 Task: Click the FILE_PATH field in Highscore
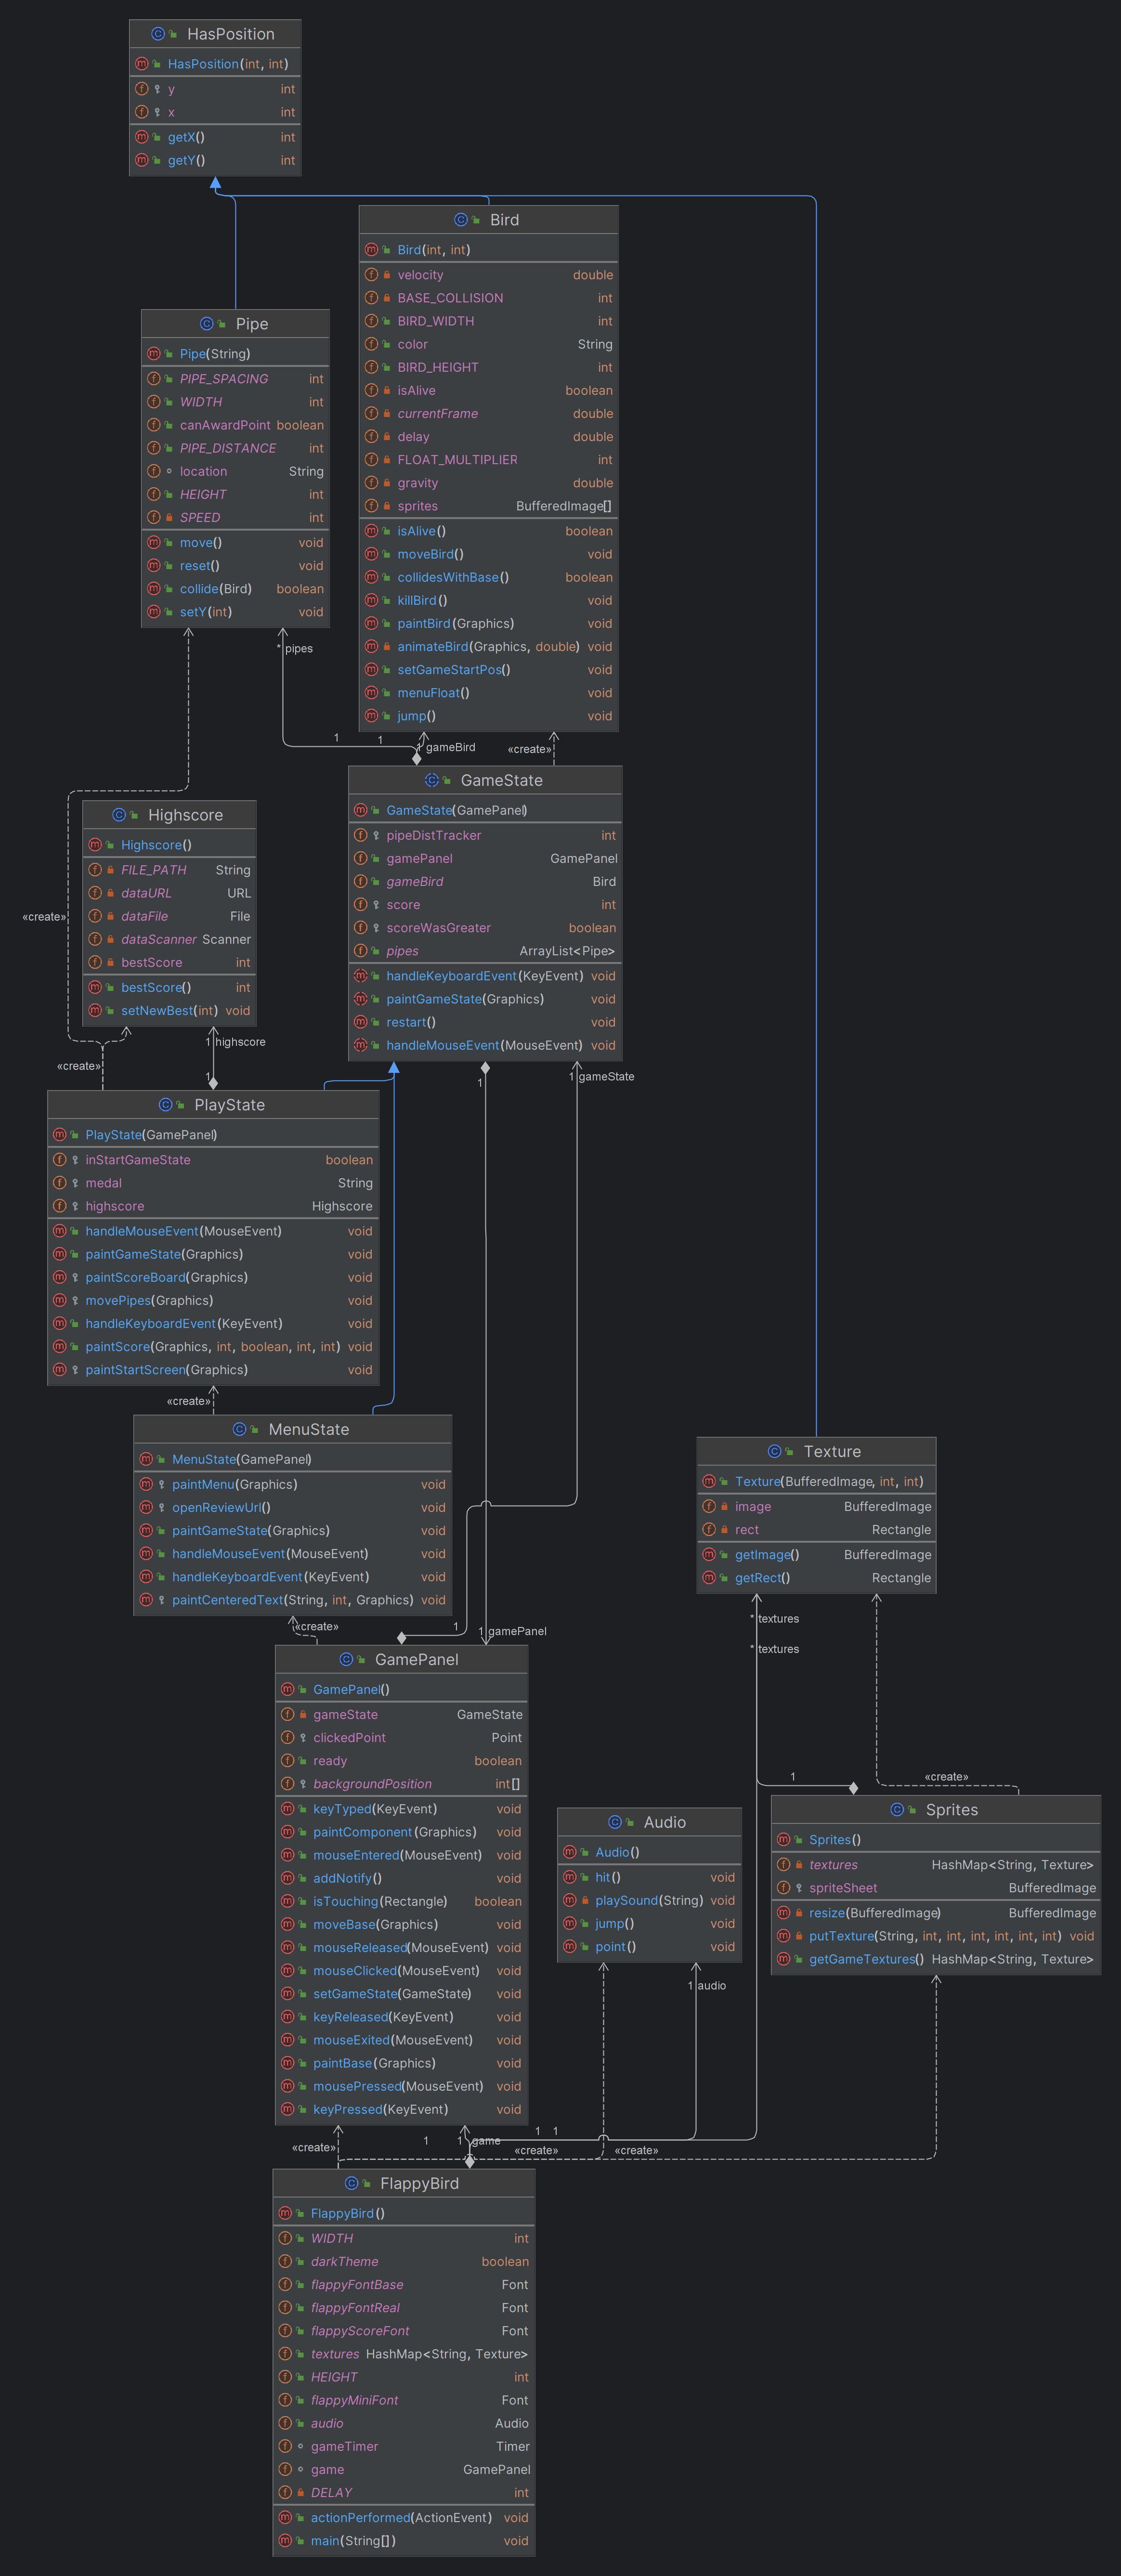(169, 870)
